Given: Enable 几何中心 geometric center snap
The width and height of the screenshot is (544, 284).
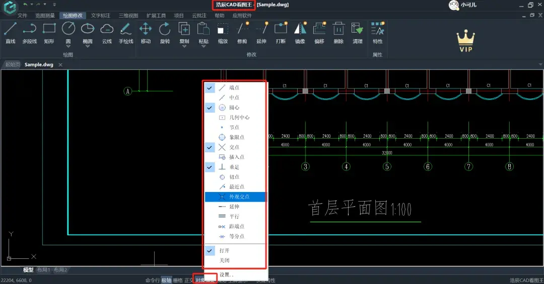Looking at the screenshot, I should point(236,118).
